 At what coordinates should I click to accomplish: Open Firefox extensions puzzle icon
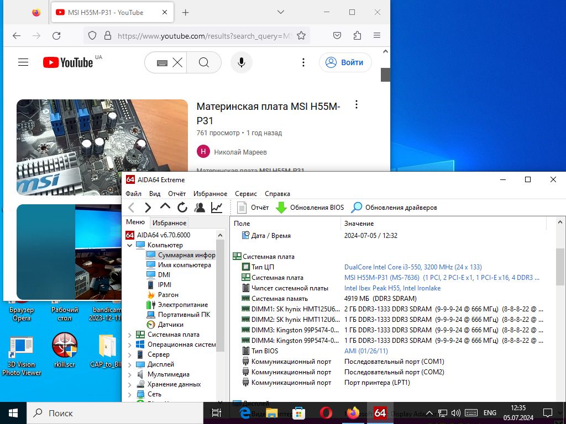(x=357, y=35)
